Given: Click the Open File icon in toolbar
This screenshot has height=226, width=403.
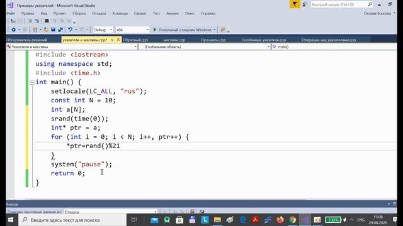Looking at the screenshot, I should point(46,30).
